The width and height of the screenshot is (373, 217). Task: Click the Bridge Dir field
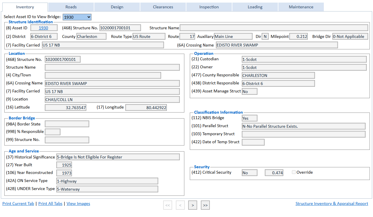tap(350, 36)
